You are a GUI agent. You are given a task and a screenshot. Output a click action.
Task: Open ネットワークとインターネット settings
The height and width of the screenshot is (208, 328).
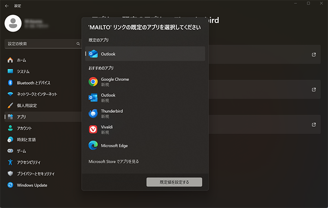click(x=43, y=94)
